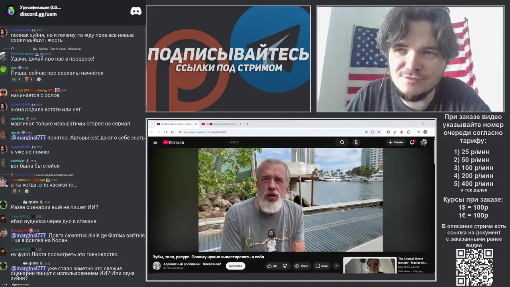Image resolution: width=510 pixels, height=287 pixels.
Task: Share the video
Action: click(301, 266)
